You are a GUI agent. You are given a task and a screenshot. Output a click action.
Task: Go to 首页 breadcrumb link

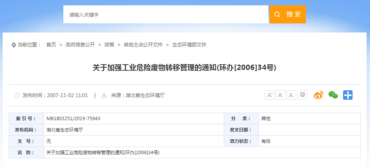(51, 45)
